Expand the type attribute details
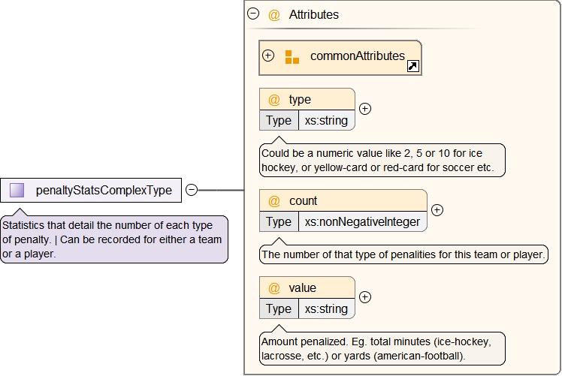This screenshot has width=562, height=376. (365, 108)
